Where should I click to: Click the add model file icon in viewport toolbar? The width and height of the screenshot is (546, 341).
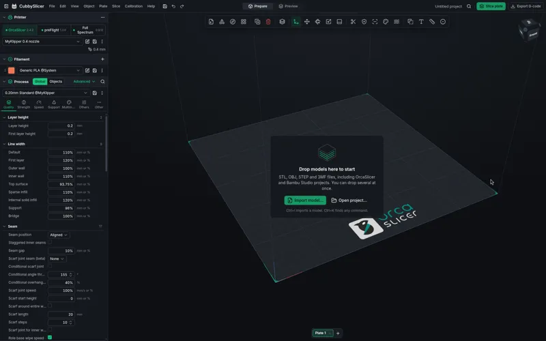click(x=211, y=22)
